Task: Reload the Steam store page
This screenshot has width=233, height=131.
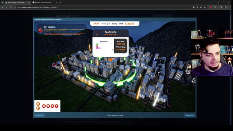Action: tap(11, 7)
